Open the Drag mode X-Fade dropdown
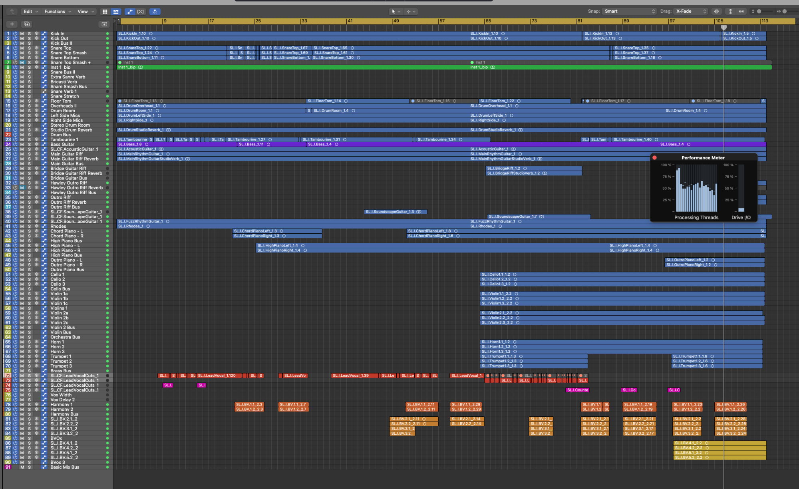 [691, 12]
